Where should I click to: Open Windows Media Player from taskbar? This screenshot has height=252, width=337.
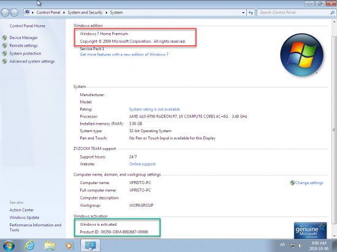(69, 245)
